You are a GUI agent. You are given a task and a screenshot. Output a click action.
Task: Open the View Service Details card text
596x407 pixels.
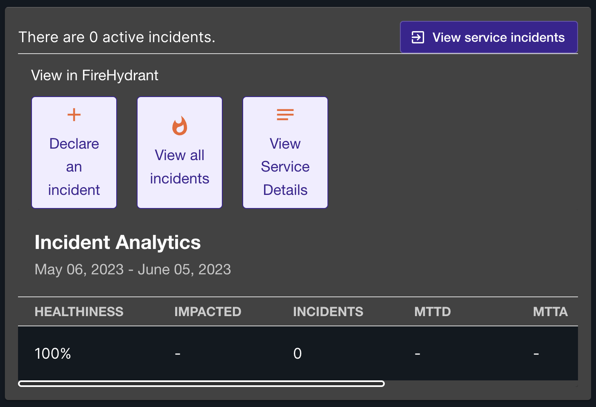pos(285,167)
